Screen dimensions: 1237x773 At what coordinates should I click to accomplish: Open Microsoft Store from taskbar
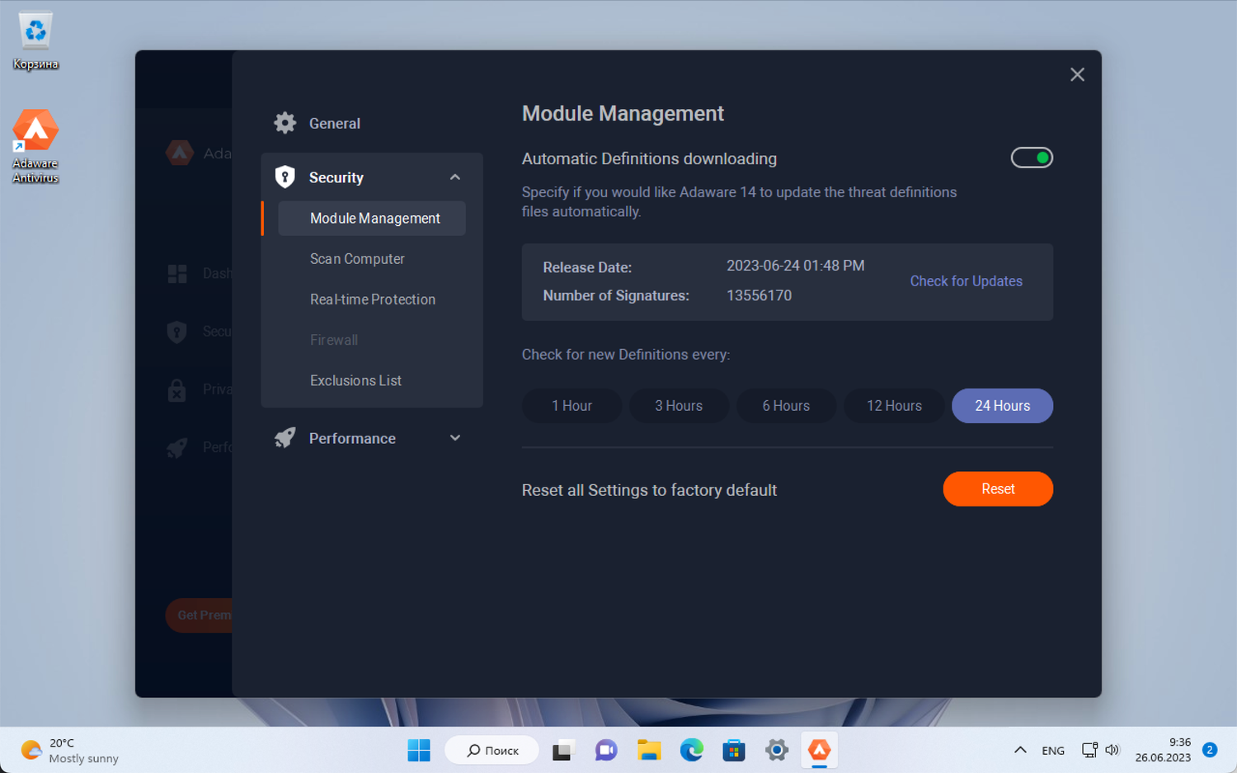(x=734, y=750)
